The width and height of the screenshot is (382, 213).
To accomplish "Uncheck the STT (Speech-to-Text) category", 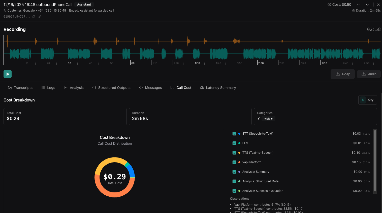I will coord(234,134).
